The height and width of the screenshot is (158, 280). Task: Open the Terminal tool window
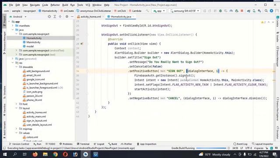[x=83, y=144]
